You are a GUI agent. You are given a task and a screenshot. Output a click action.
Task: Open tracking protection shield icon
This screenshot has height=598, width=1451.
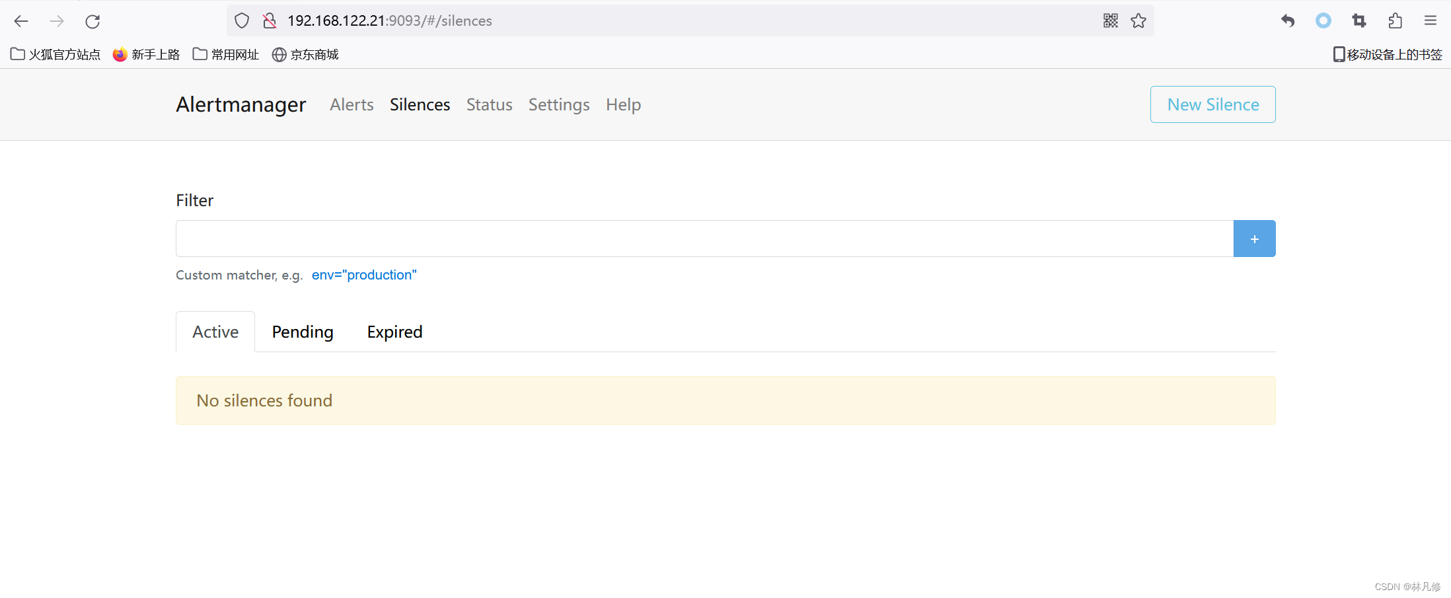[242, 20]
